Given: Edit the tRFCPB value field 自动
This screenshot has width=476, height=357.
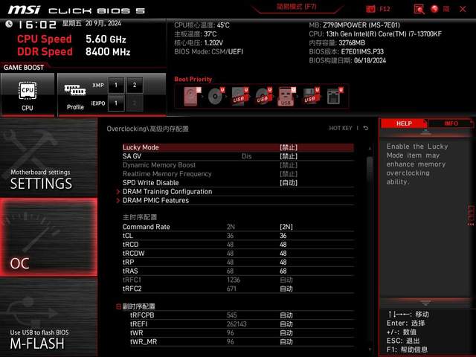Looking at the screenshot, I should (x=286, y=315).
